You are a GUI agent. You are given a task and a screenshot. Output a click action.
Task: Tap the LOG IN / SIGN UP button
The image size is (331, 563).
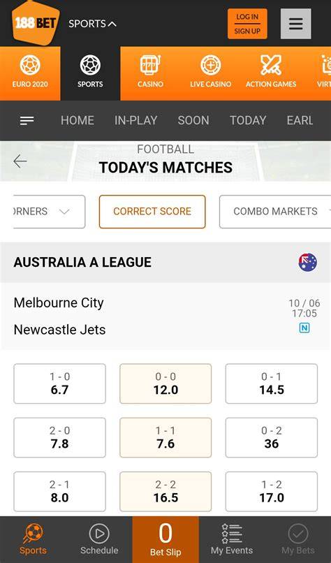pos(247,24)
